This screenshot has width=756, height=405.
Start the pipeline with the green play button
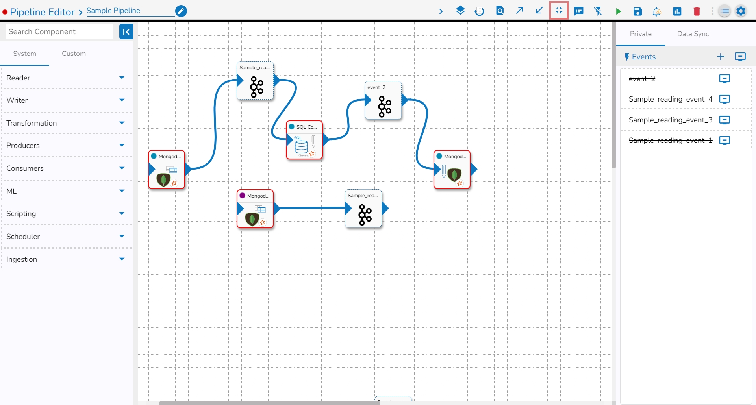pyautogui.click(x=618, y=11)
